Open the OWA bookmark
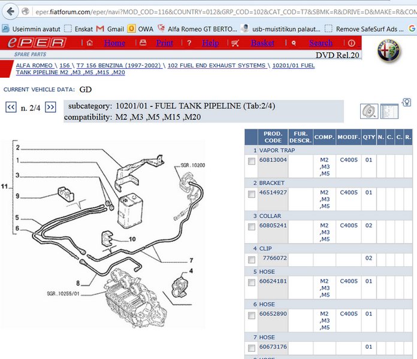This screenshot has height=359, width=417. [x=140, y=28]
